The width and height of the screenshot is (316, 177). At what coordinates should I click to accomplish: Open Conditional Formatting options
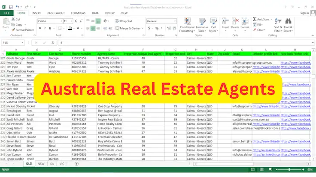tap(187, 24)
